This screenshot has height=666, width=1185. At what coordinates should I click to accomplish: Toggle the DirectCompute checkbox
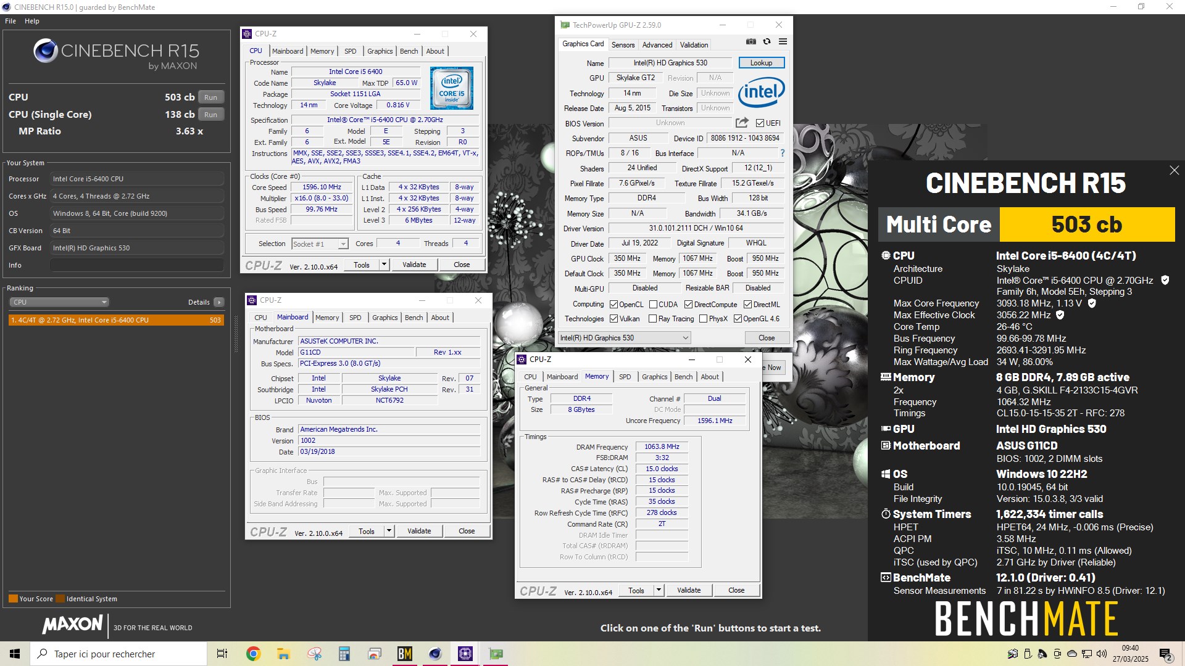(688, 305)
